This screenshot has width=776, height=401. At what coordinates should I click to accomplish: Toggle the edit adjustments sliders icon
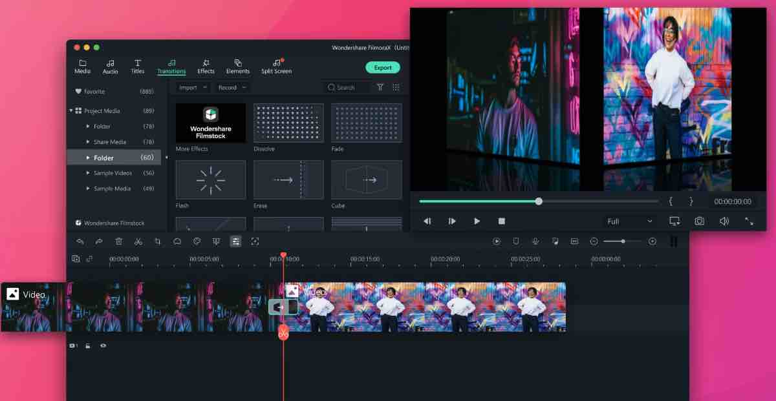tap(236, 241)
